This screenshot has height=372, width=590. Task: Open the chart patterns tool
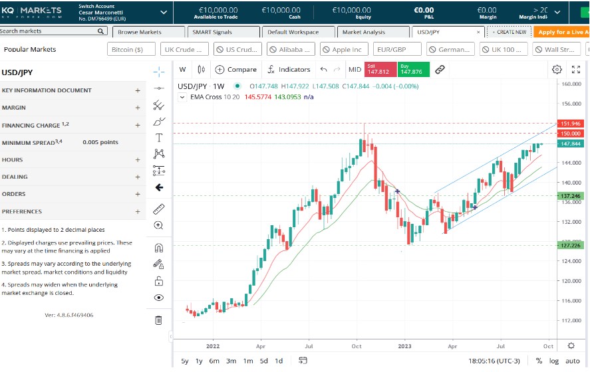coord(159,153)
